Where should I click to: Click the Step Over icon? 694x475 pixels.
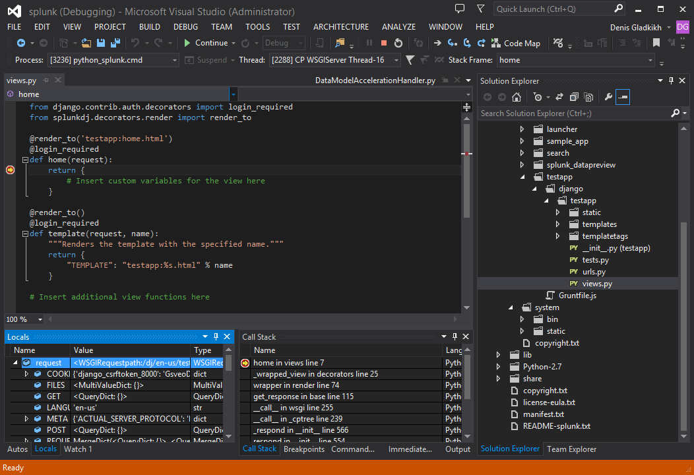(466, 43)
